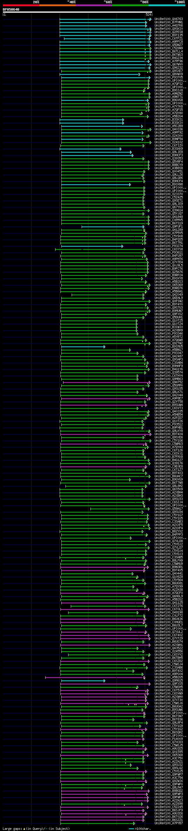Click the UniRef100_A7QYA0 label
This screenshot has width=188, height=831.
click(169, 113)
